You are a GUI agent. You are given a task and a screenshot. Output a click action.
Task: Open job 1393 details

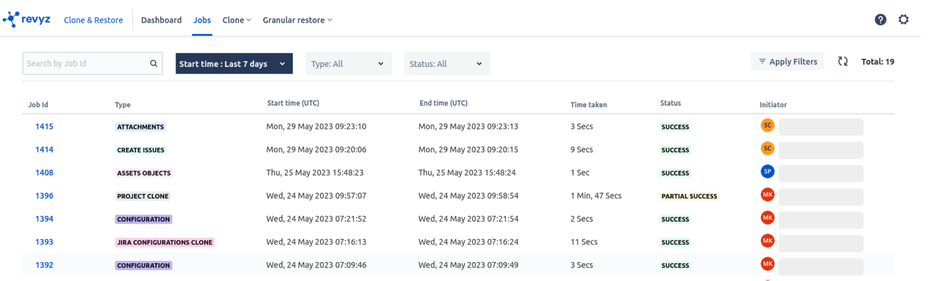click(x=44, y=242)
